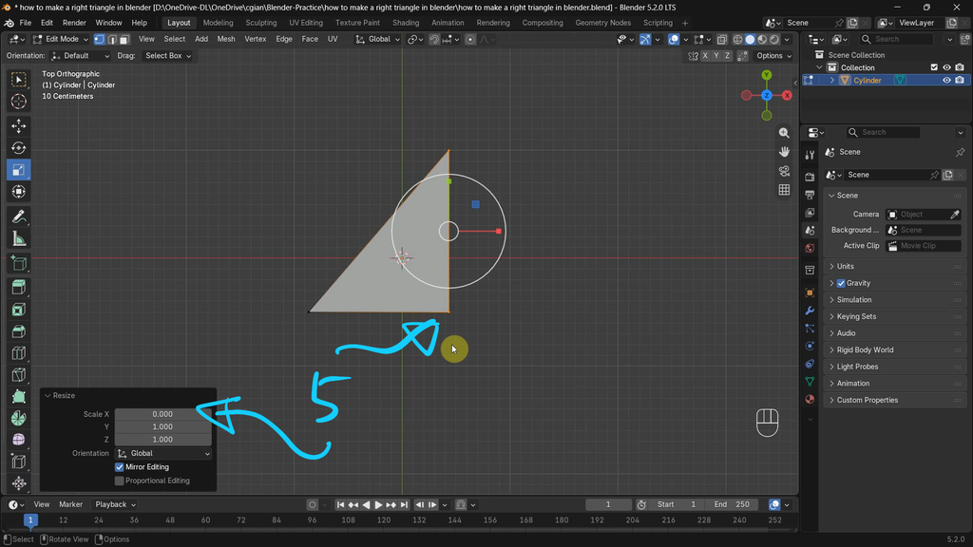973x547 pixels.
Task: Select the Scale tool
Action: (19, 170)
